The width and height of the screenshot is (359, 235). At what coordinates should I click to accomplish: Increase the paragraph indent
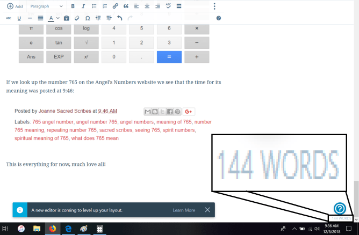tap(109, 18)
